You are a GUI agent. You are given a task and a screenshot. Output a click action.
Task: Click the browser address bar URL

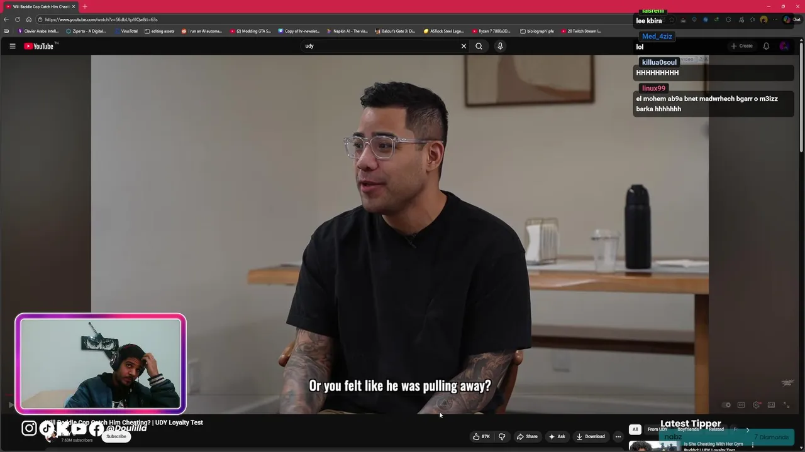(x=101, y=19)
